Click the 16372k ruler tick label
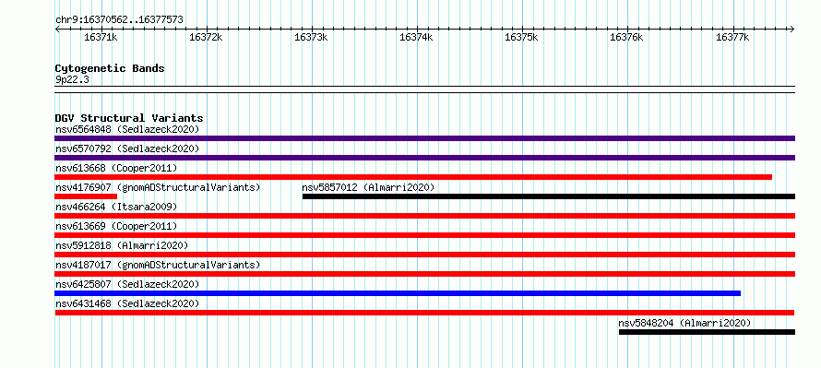 point(206,37)
